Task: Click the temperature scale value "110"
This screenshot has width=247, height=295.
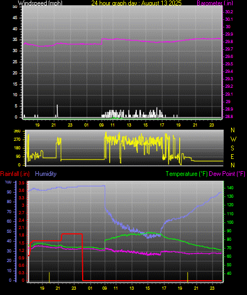Action: coord(230,214)
